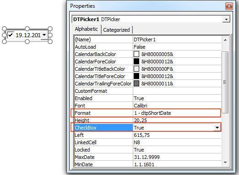Switch to the Categorized tab
The height and width of the screenshot is (175, 239).
(116, 30)
